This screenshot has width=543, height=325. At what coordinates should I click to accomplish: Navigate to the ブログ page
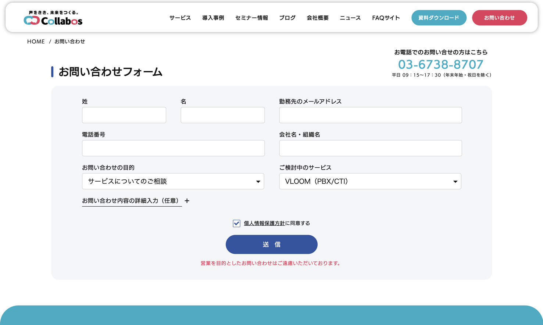[x=287, y=18]
